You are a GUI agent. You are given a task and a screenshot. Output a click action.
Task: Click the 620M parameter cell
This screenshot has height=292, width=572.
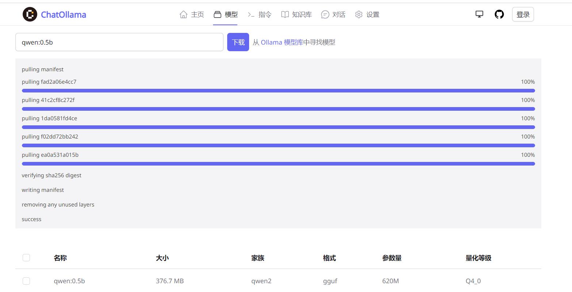point(390,281)
